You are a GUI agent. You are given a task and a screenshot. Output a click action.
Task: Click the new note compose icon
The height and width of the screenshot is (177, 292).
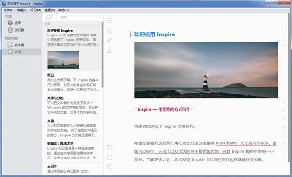[49, 17]
